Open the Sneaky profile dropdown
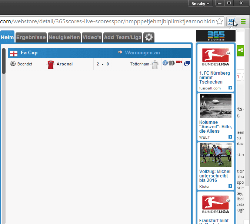This screenshot has width=250, height=224. [x=200, y=3]
